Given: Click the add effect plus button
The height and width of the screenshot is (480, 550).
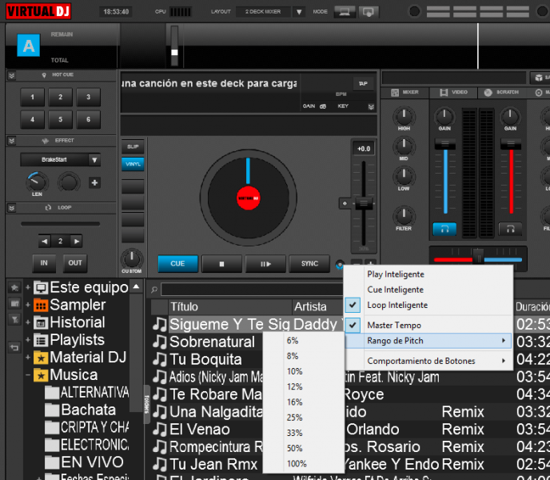Looking at the screenshot, I should point(94,182).
